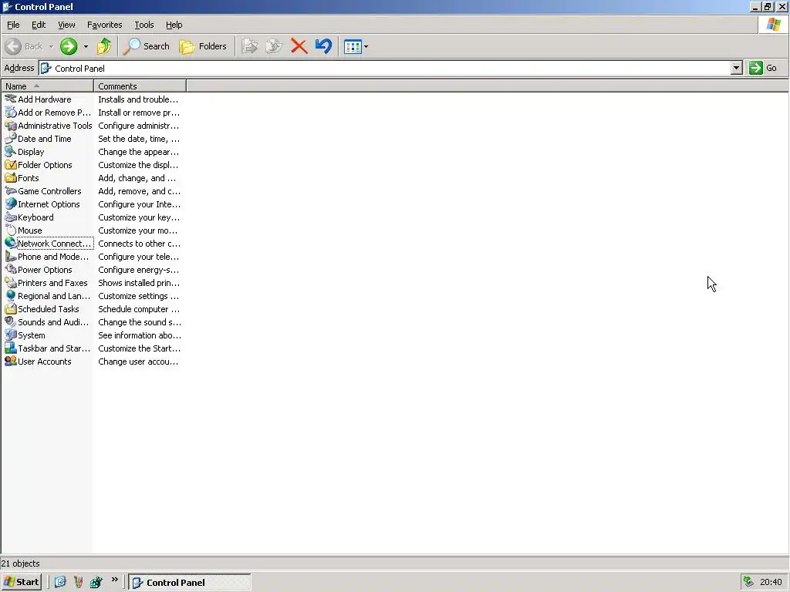Image resolution: width=790 pixels, height=592 pixels.
Task: Open the Add Hardware icon
Action: coord(11,99)
